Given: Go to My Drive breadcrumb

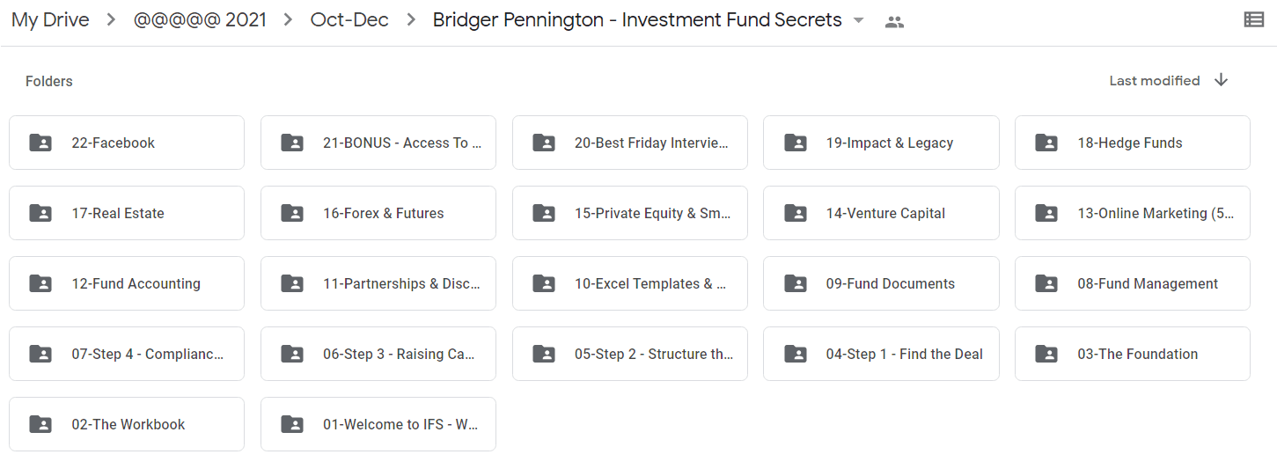Looking at the screenshot, I should click(50, 20).
